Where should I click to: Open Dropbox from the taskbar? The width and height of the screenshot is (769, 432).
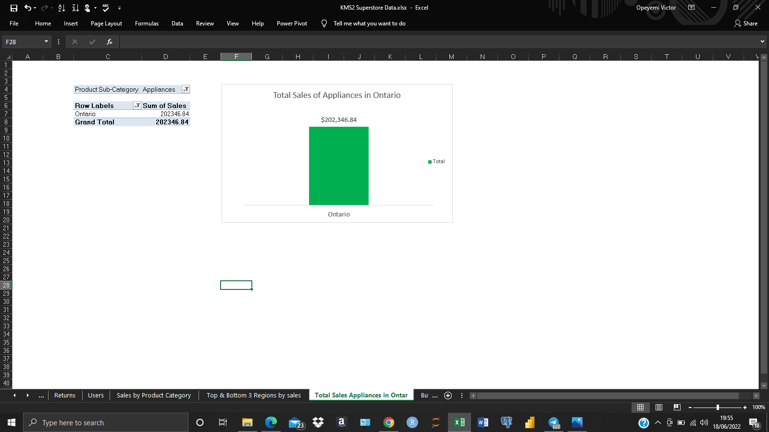pyautogui.click(x=318, y=422)
